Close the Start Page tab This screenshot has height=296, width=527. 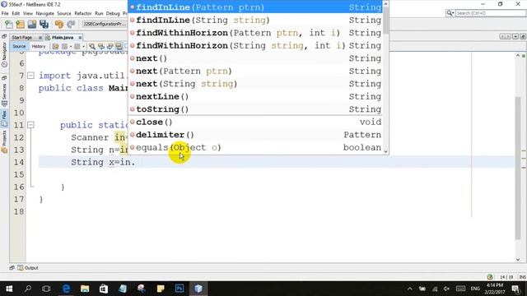(x=40, y=38)
